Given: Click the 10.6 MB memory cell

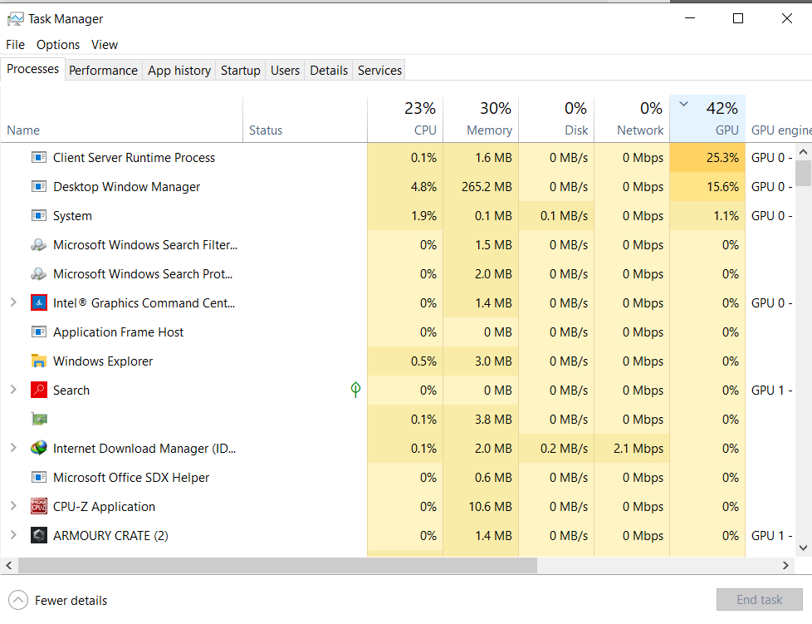Looking at the screenshot, I should click(481, 506).
